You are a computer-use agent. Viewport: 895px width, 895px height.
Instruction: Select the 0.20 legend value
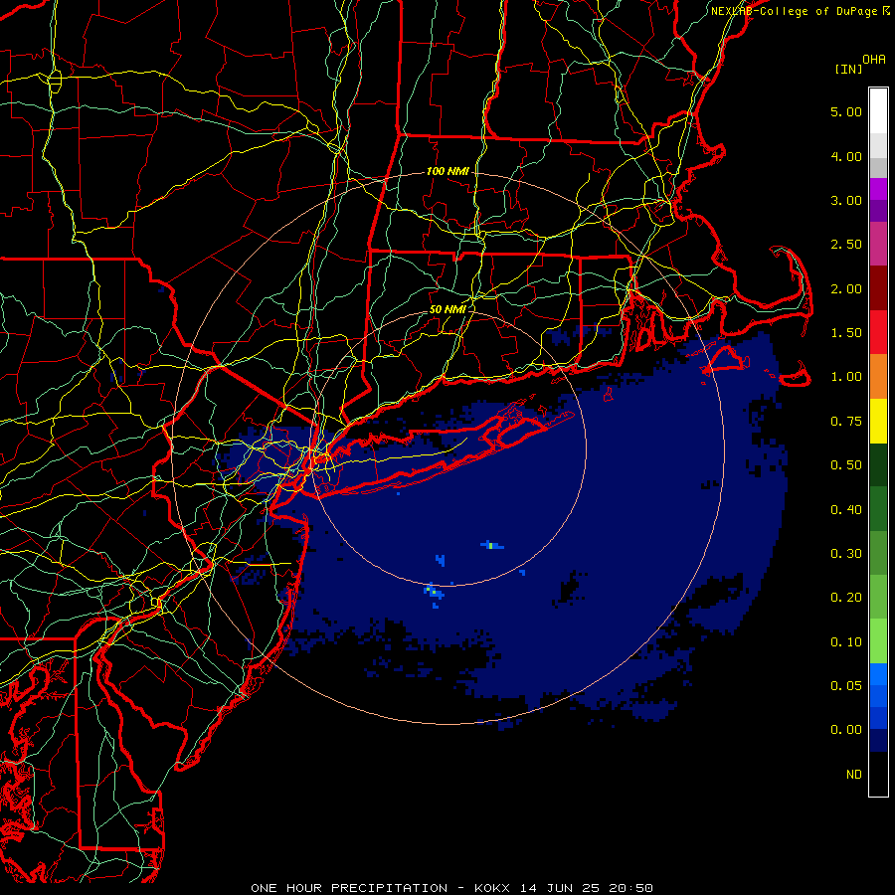pyautogui.click(x=846, y=598)
